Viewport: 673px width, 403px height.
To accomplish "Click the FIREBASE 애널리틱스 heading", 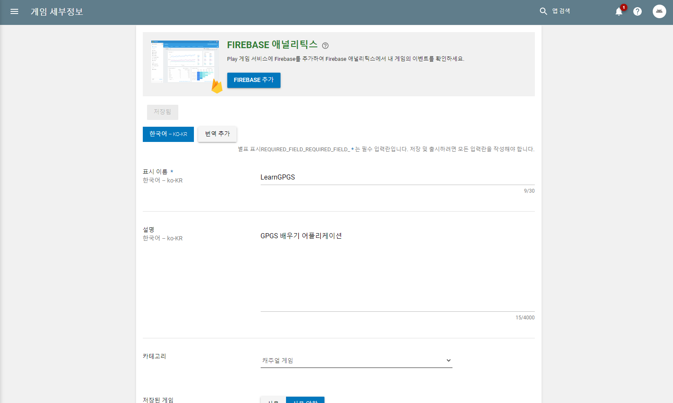I will [x=272, y=45].
